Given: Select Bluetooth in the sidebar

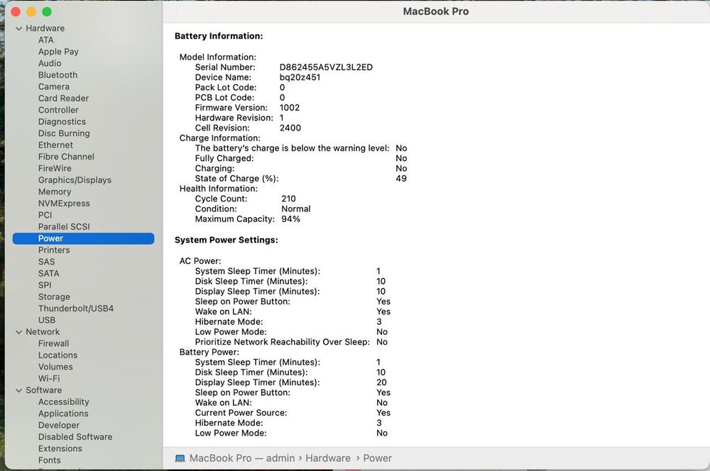Looking at the screenshot, I should point(58,75).
